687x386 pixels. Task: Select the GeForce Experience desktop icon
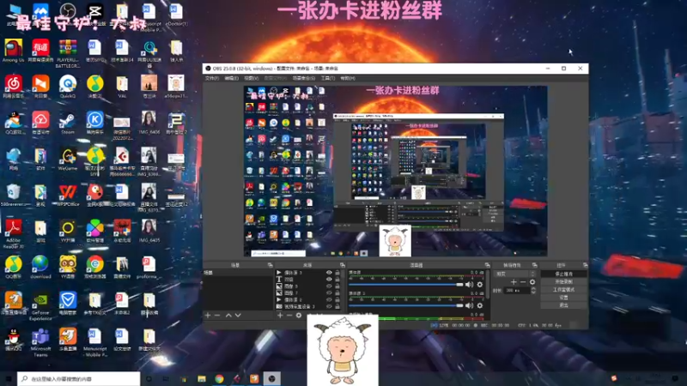click(40, 306)
